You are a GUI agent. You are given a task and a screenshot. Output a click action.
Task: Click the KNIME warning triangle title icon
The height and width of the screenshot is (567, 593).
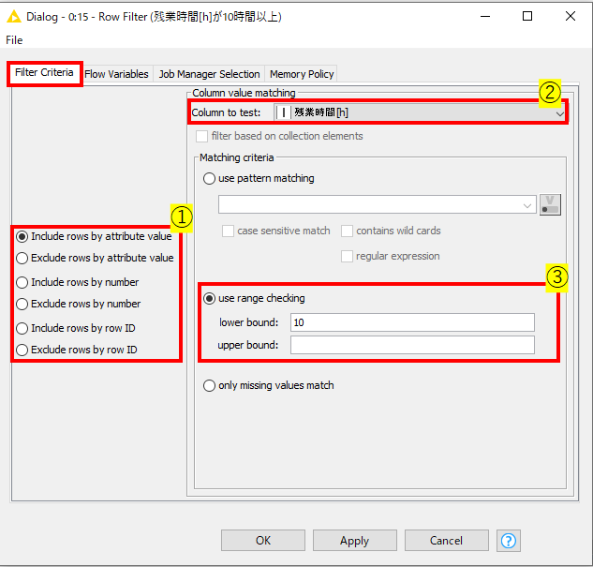tap(14, 17)
